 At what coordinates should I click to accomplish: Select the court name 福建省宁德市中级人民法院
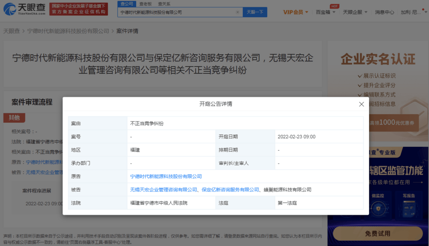click(158, 203)
